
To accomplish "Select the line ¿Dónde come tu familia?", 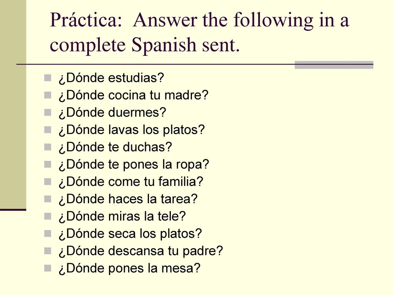I will [x=131, y=182].
